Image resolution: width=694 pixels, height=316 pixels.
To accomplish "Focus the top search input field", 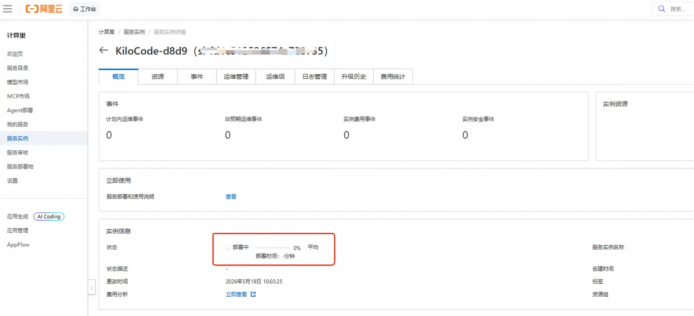I will click(x=677, y=9).
